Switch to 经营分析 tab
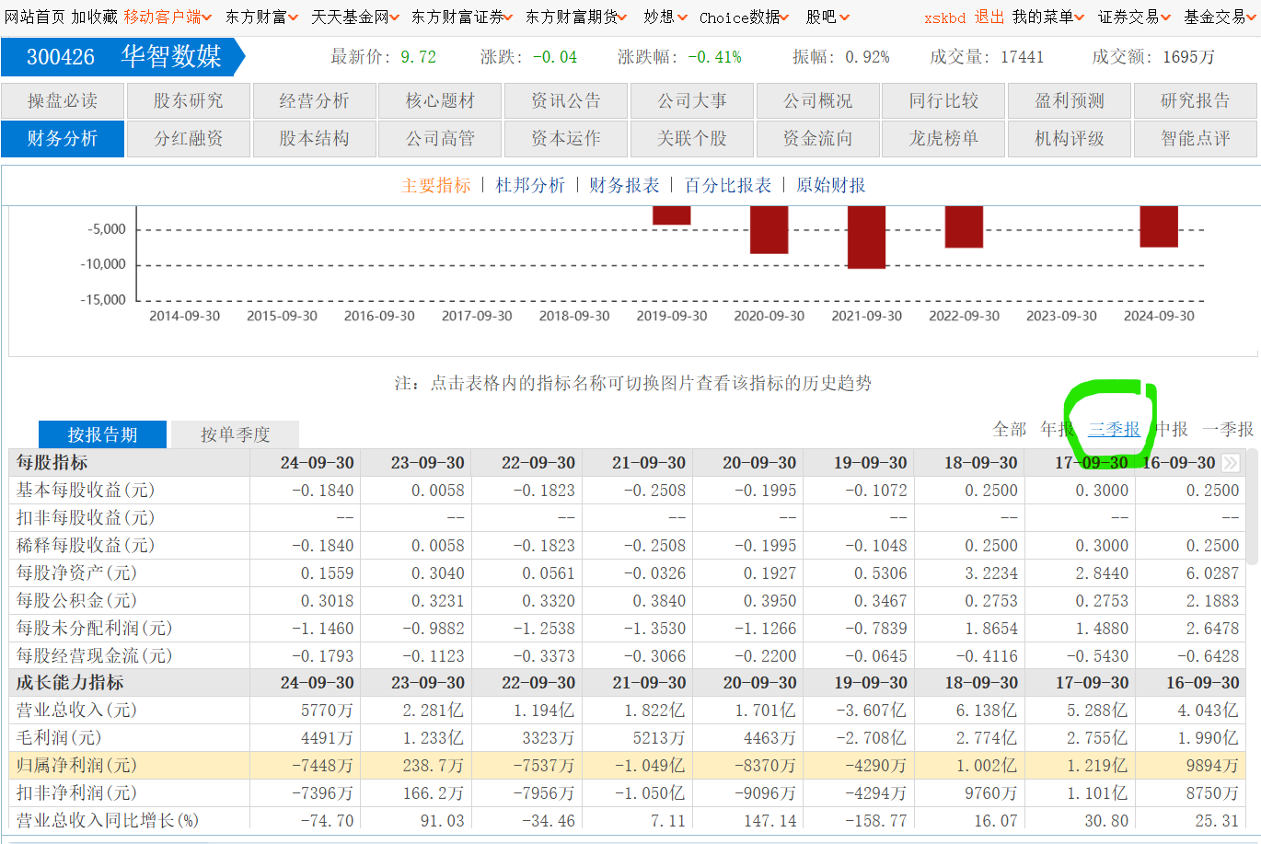Viewport: 1261px width, 844px height. tap(315, 100)
